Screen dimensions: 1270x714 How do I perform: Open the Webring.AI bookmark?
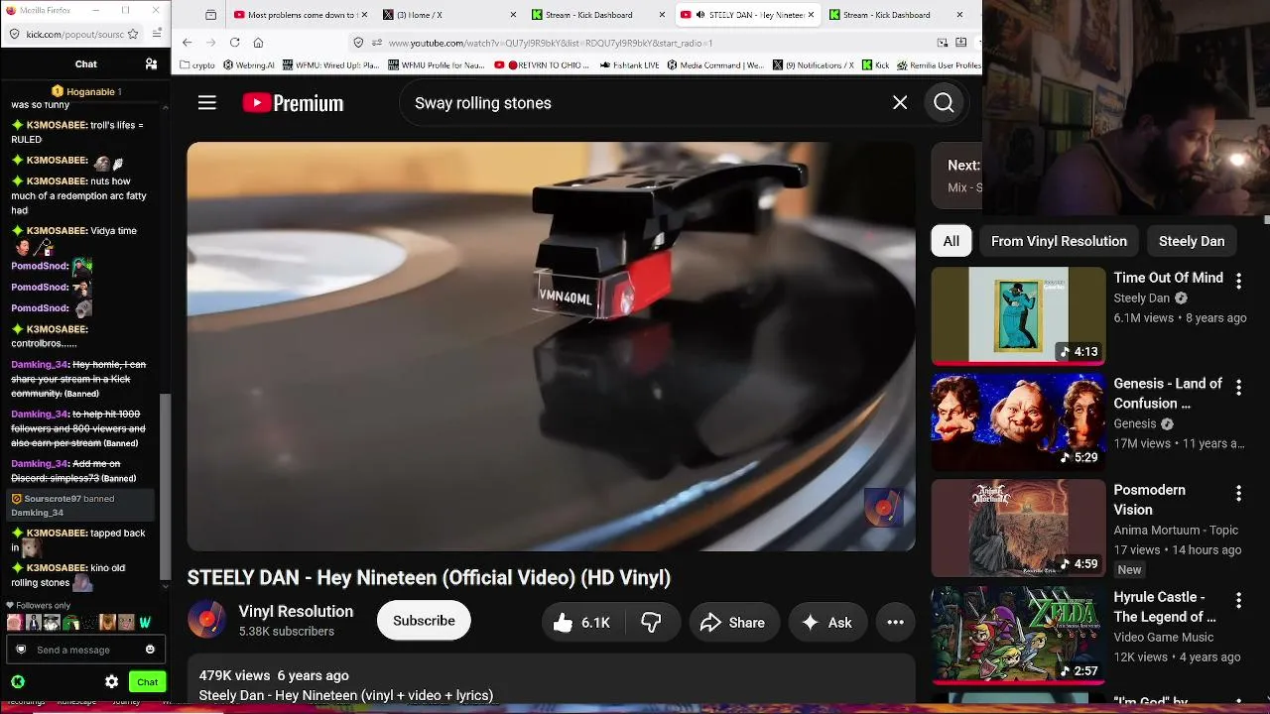point(249,65)
